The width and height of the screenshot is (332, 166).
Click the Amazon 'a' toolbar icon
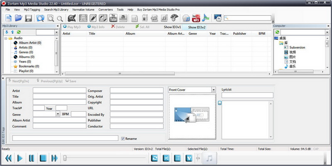(123, 18)
